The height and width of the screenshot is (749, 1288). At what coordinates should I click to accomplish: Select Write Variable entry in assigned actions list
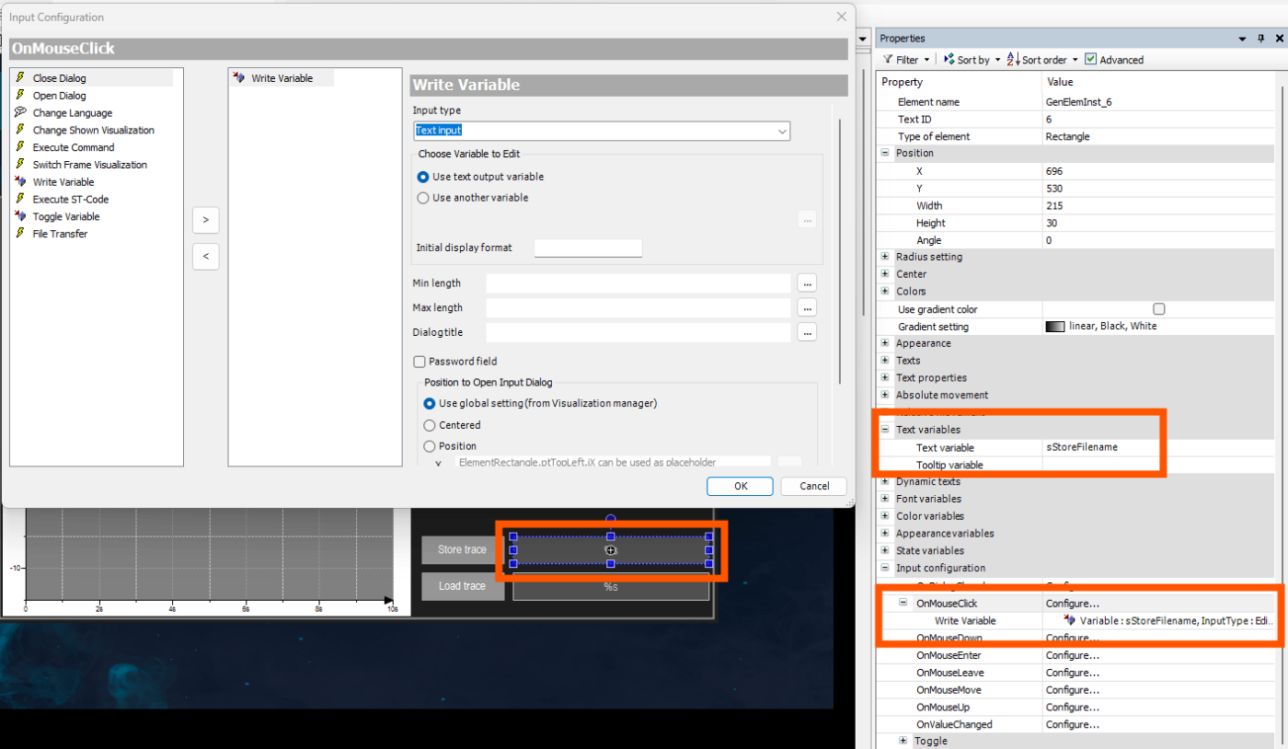[282, 78]
